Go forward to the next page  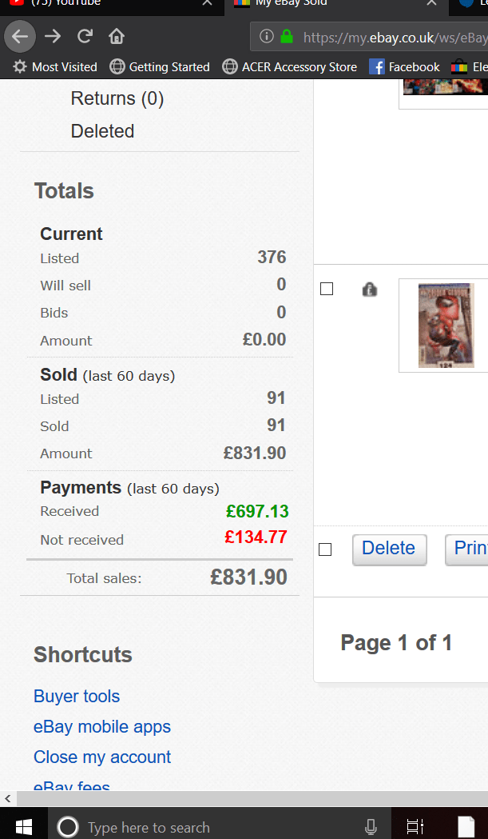point(53,35)
